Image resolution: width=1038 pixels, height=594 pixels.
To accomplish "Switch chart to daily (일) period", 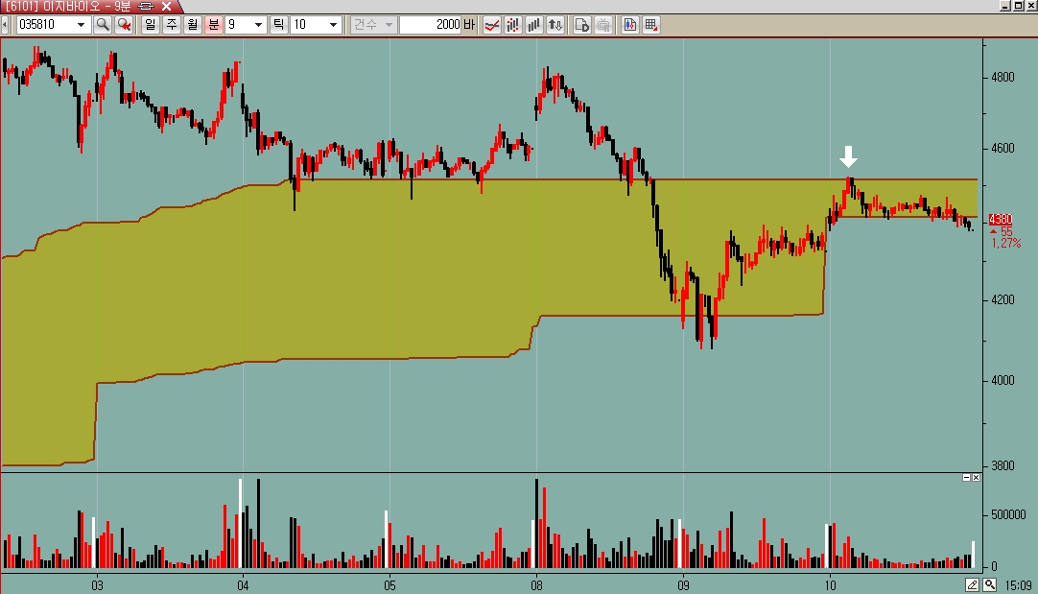I will [151, 25].
